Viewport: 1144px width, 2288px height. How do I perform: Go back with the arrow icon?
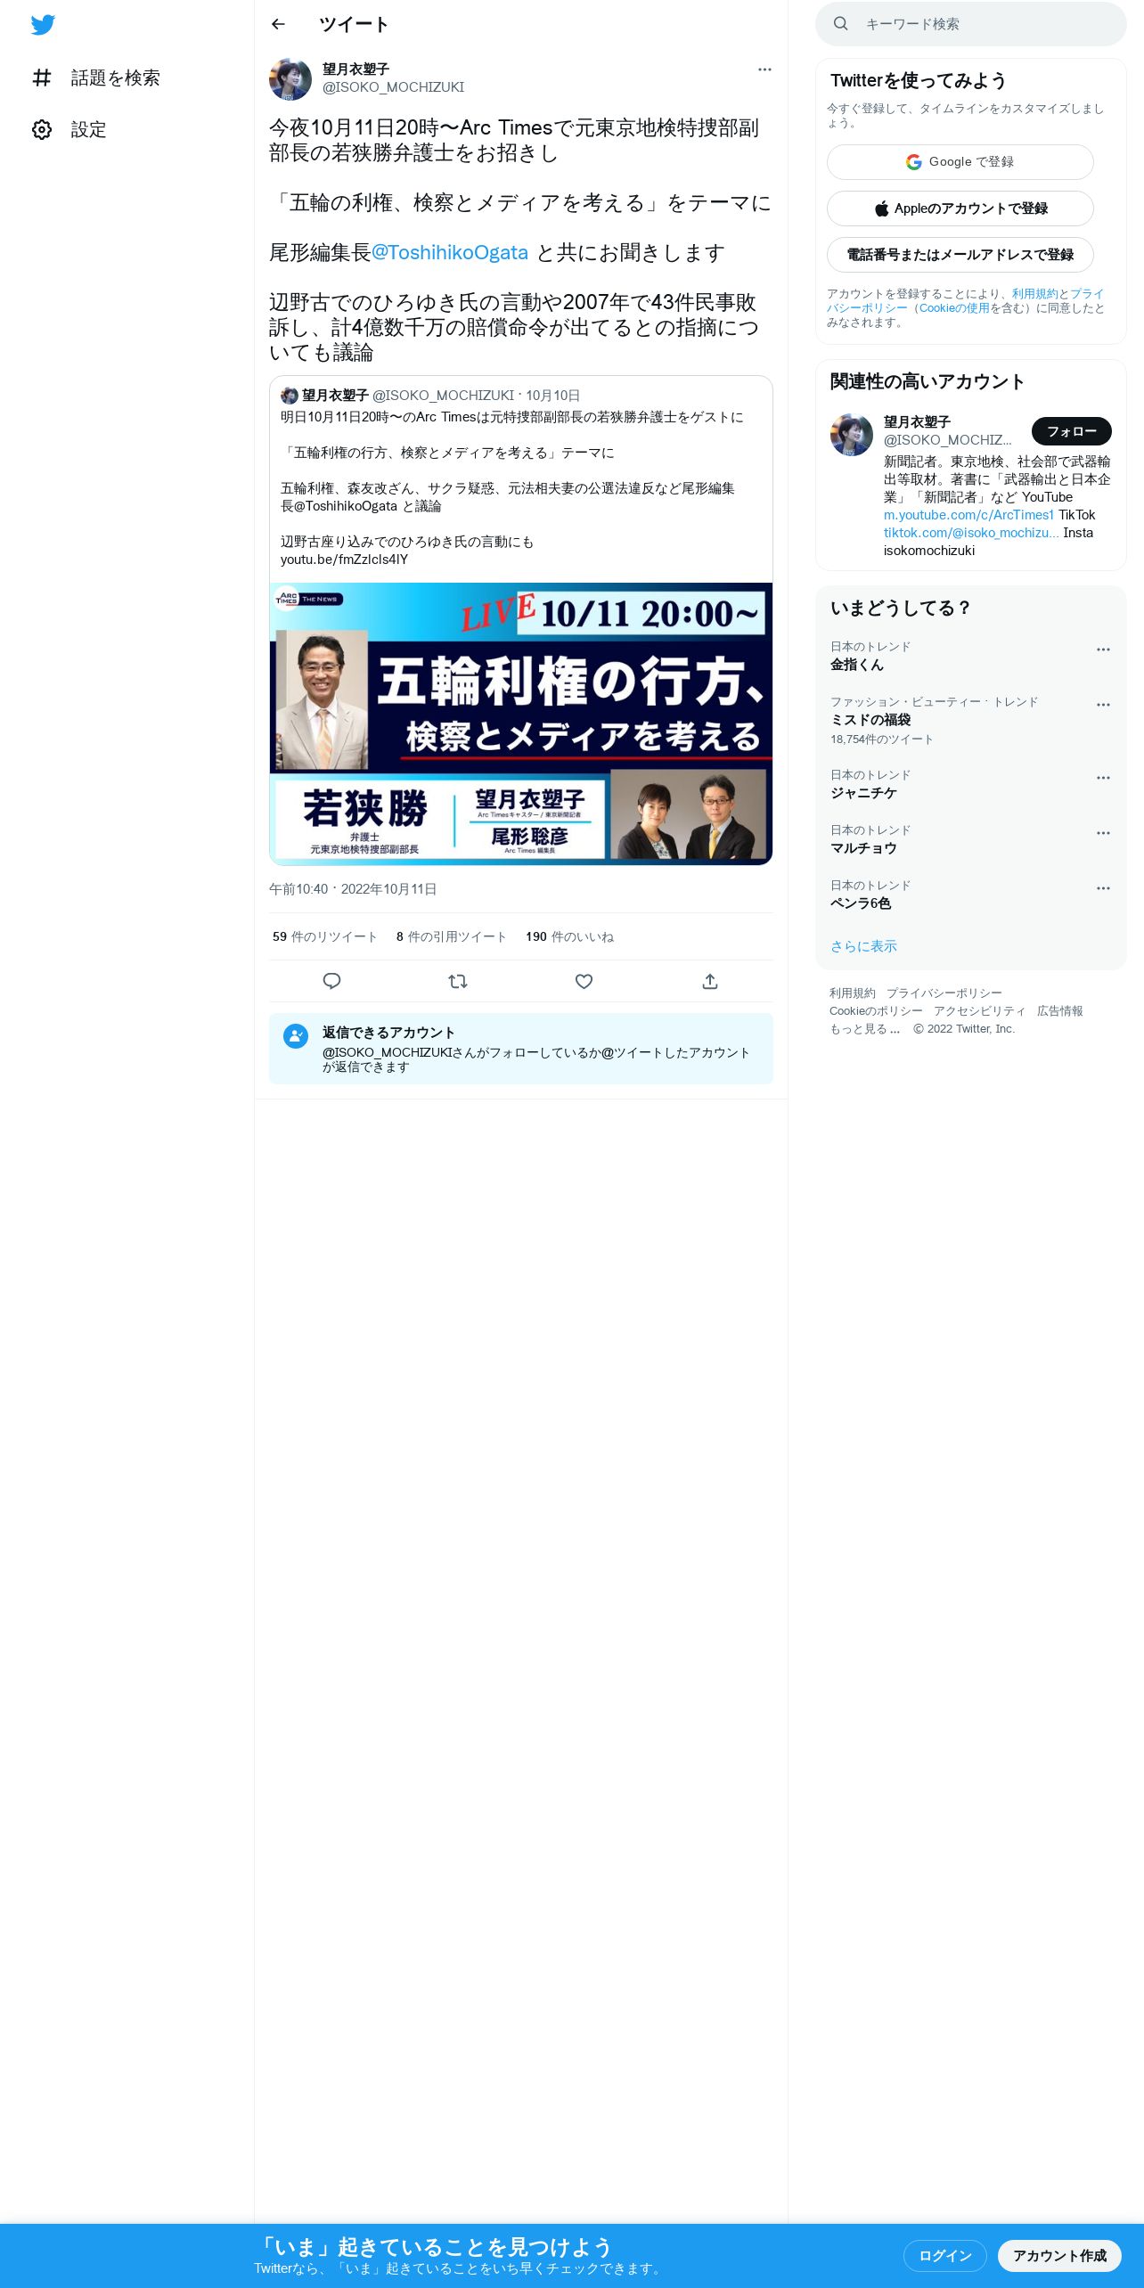tap(278, 24)
